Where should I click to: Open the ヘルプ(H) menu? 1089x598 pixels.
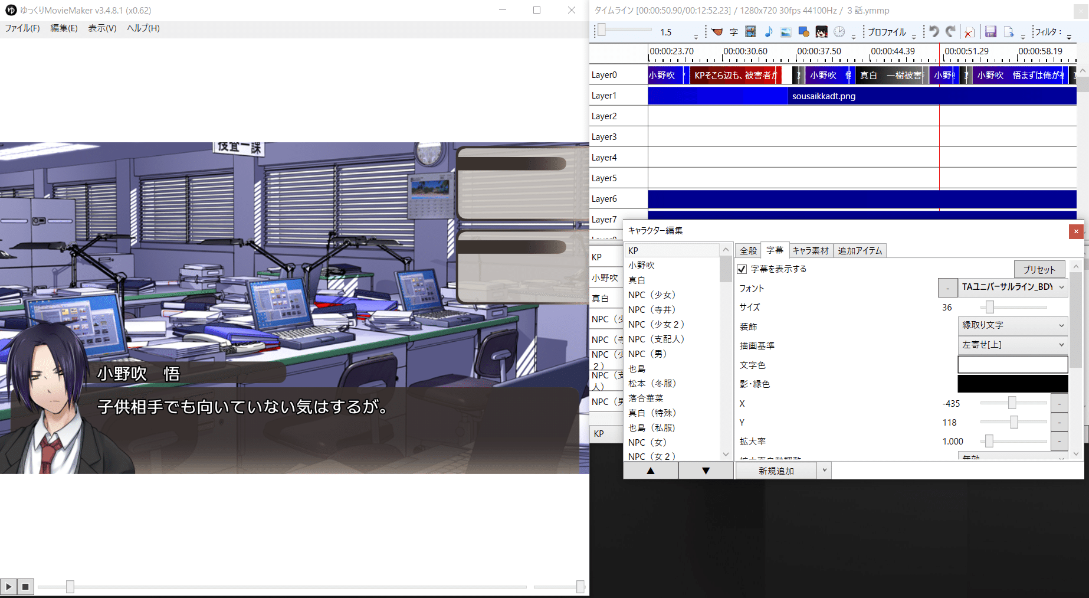tap(143, 28)
